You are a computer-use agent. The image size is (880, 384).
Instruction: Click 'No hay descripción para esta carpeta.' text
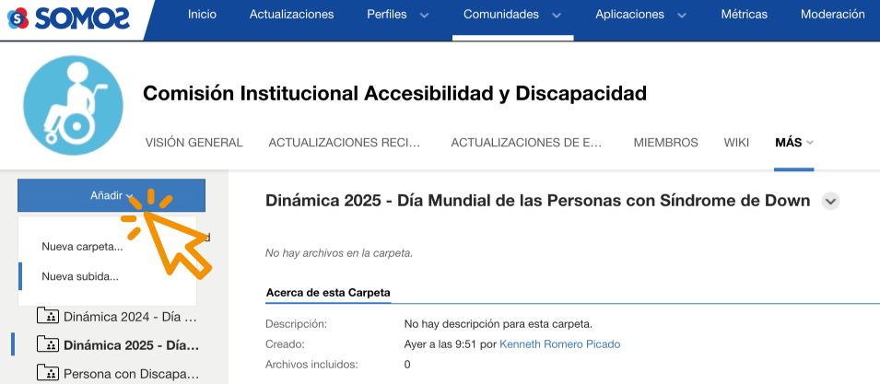pos(498,324)
